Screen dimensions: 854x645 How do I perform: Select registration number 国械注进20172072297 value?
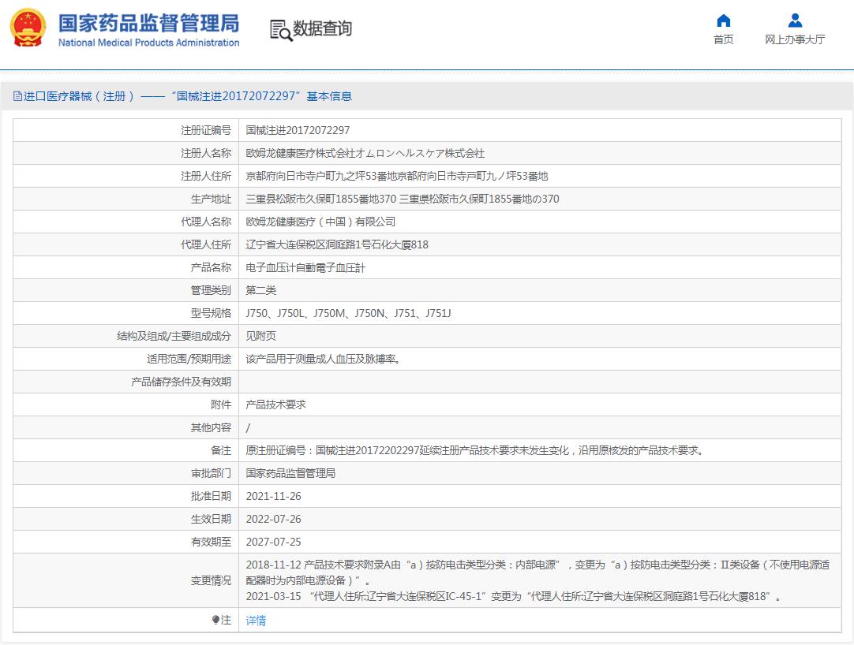pyautogui.click(x=298, y=130)
